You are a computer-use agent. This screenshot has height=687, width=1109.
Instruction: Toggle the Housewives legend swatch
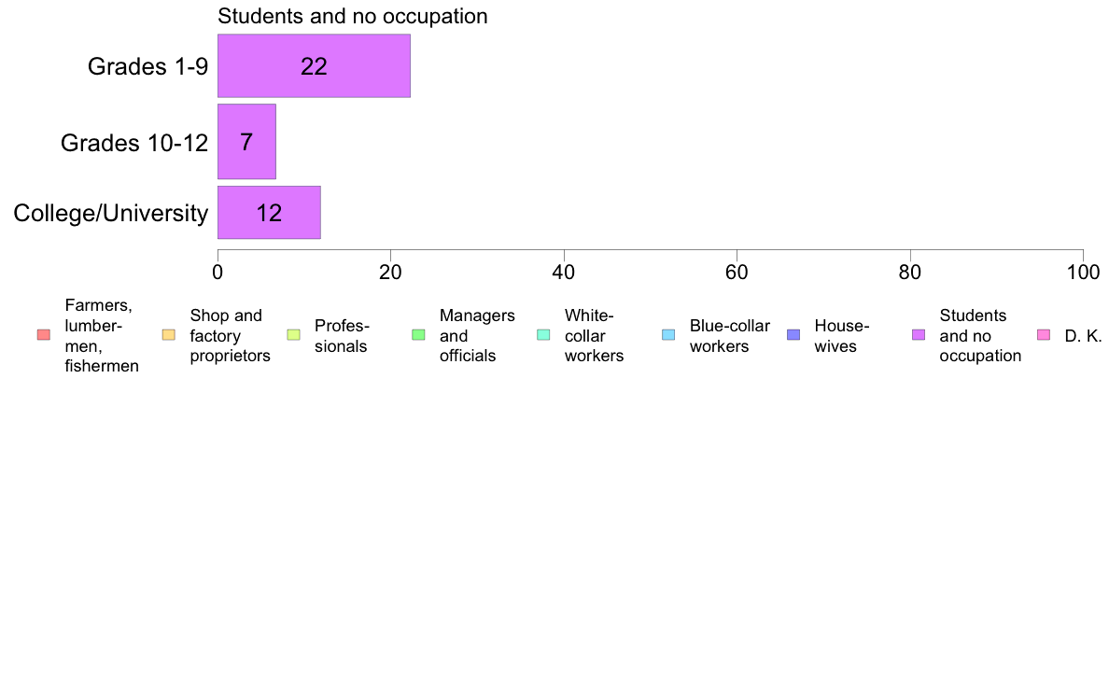point(793,335)
